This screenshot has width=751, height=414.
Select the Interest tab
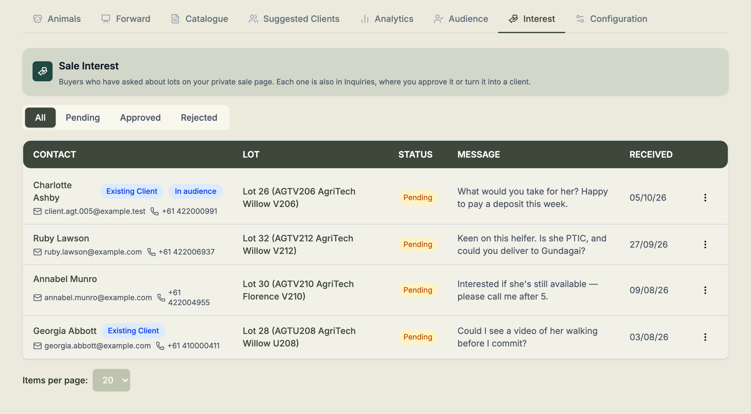tap(532, 19)
